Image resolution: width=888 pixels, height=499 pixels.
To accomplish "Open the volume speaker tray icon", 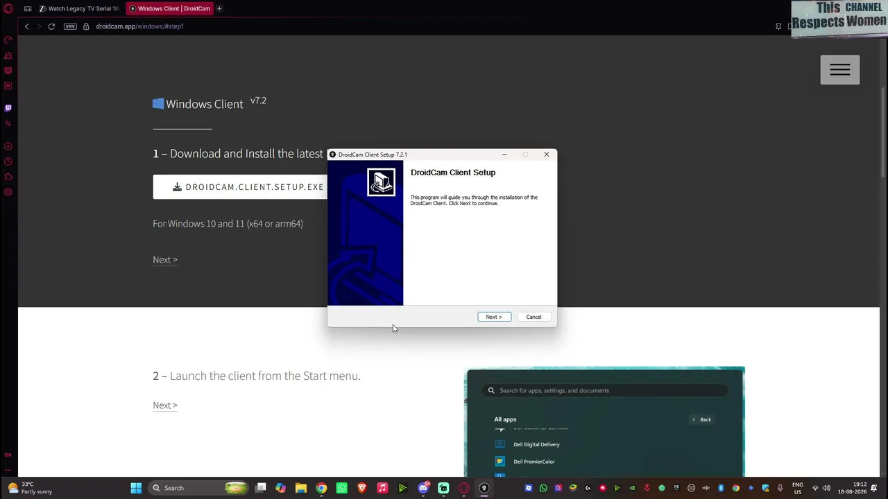I will click(x=826, y=488).
